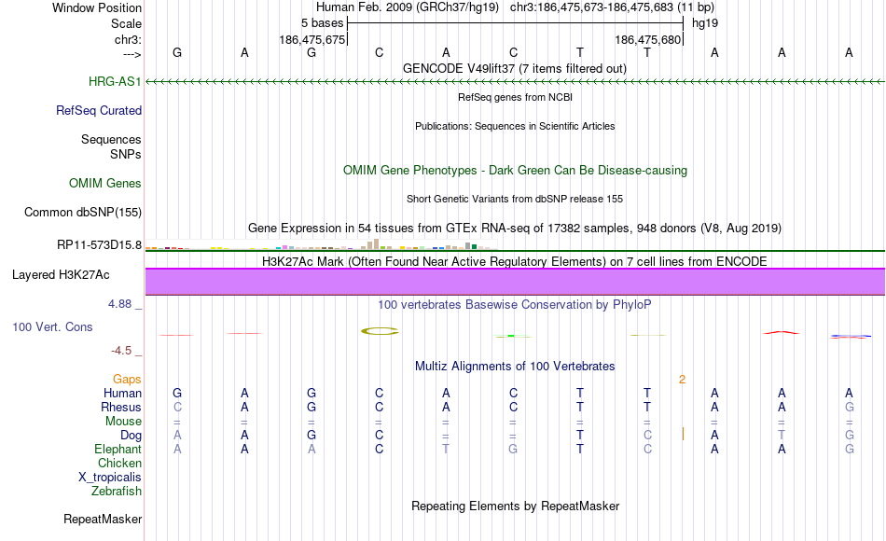Viewport: 886px width, 541px height.
Task: Click the purple H3K27Ac signal bar
Action: tap(515, 282)
